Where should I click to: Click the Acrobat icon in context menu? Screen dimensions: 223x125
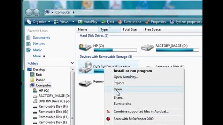coord(108,111)
